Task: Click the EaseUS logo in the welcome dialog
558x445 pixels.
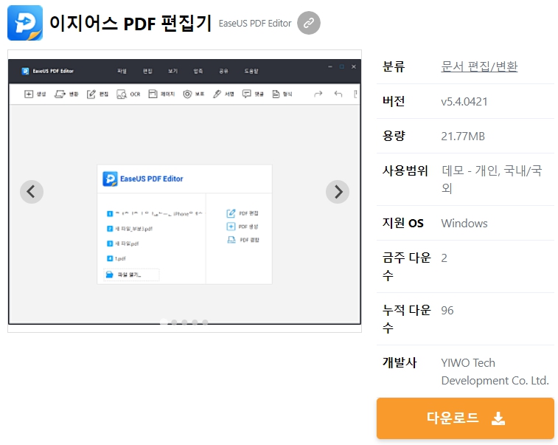Action: point(110,179)
